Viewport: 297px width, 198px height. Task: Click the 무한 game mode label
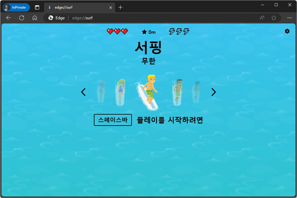click(148, 61)
